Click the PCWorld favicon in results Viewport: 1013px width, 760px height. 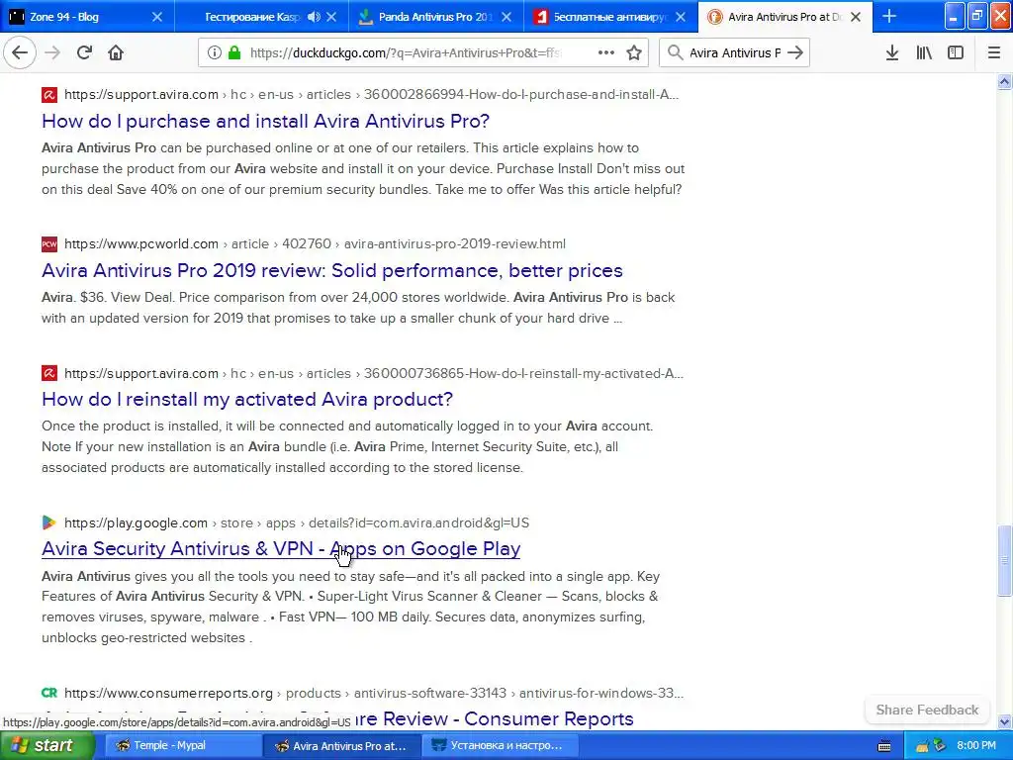point(49,243)
